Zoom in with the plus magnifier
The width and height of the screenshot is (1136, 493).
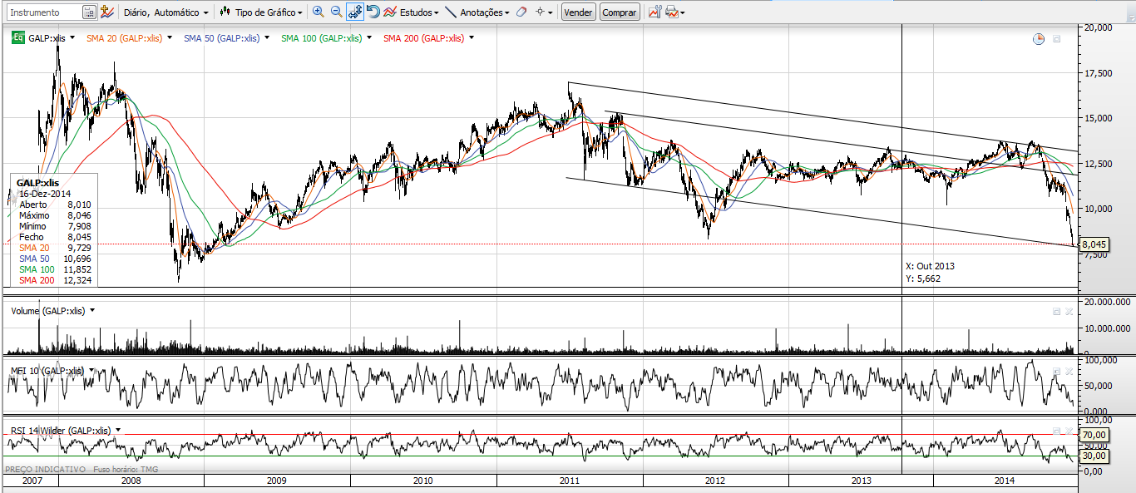pos(318,12)
